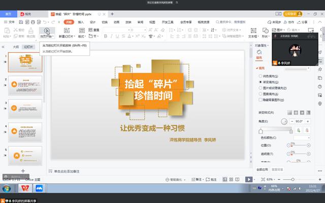Click the Apply to All button
The image size is (325, 203).
262,170
